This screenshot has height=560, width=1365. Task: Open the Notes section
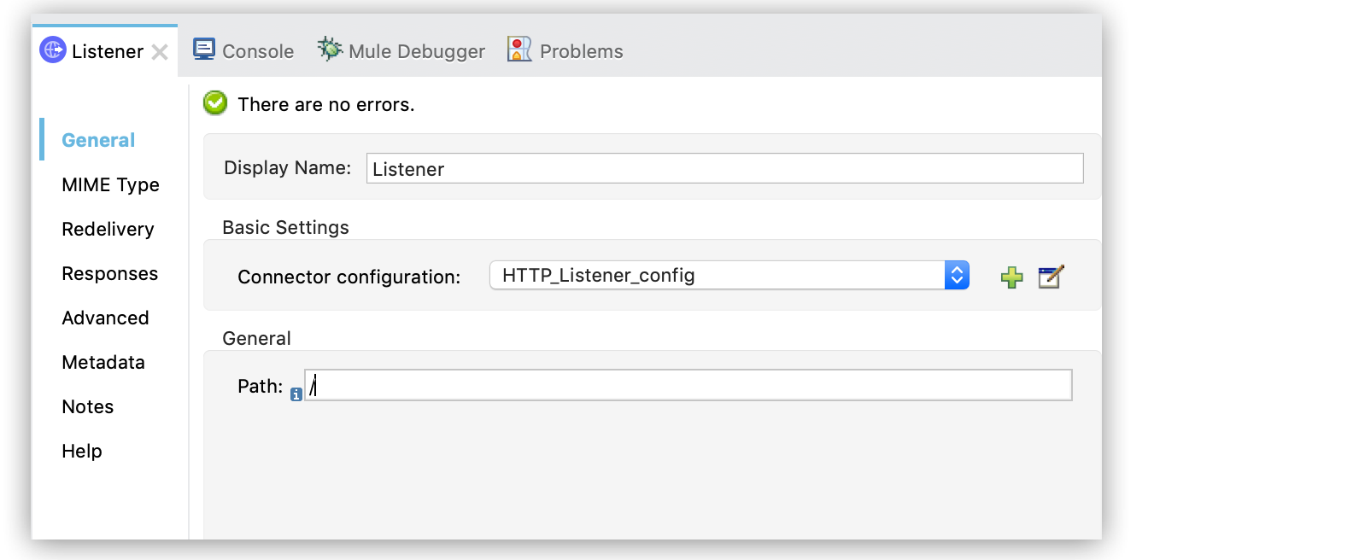click(x=87, y=406)
